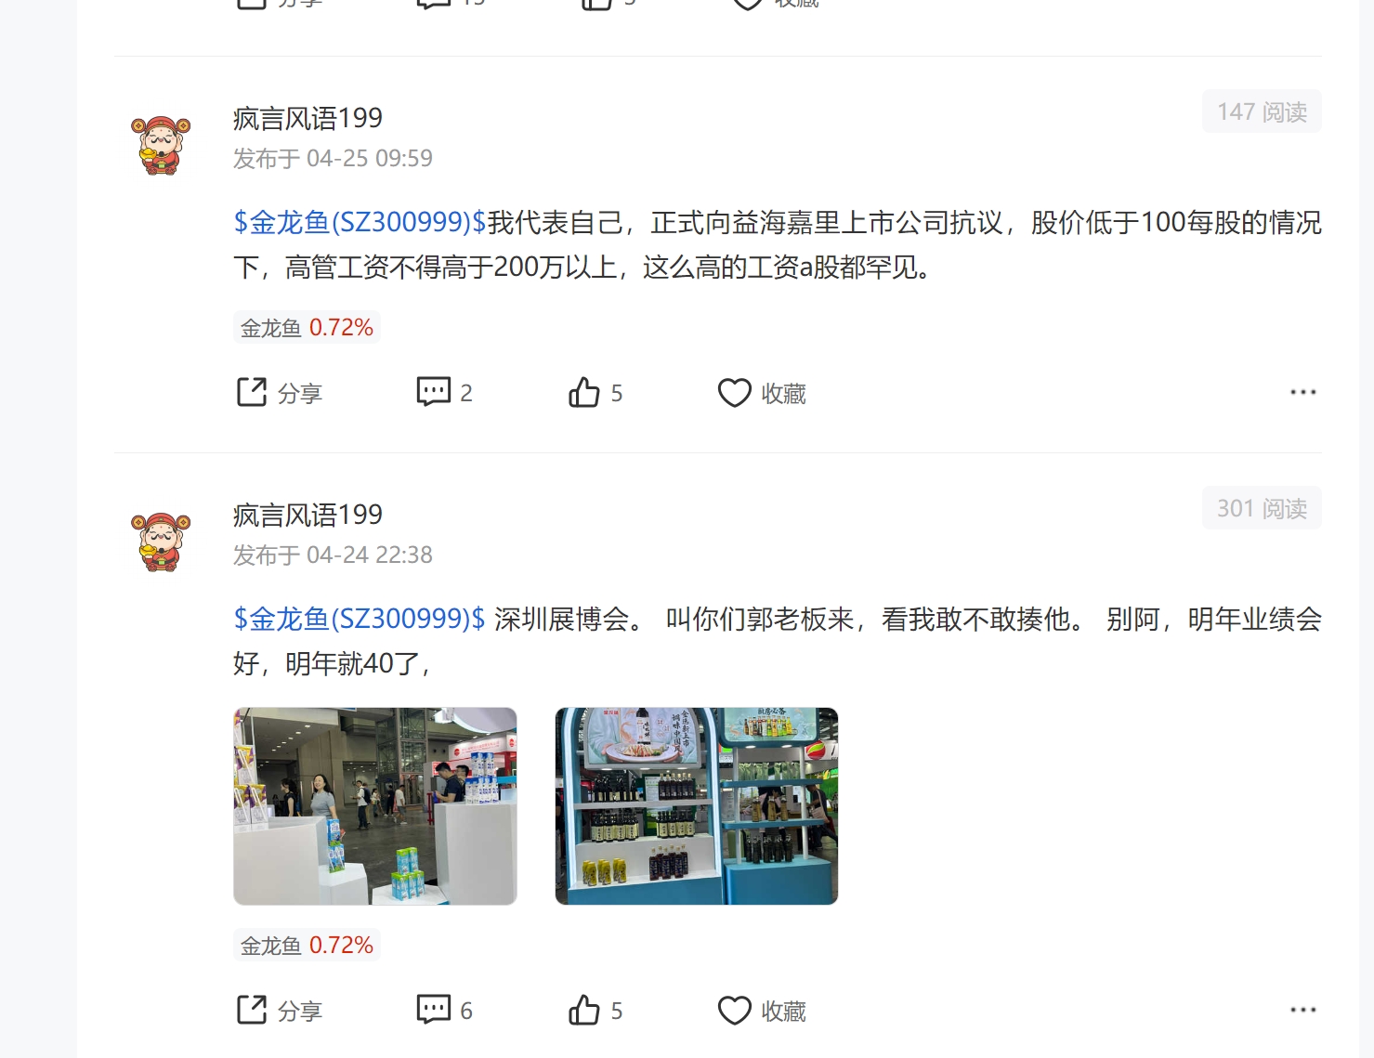Open first exhibition hall photo thumbnail
The height and width of the screenshot is (1058, 1374).
click(x=375, y=806)
